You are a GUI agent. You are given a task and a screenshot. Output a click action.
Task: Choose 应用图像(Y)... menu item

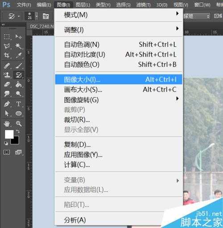click(x=119, y=155)
